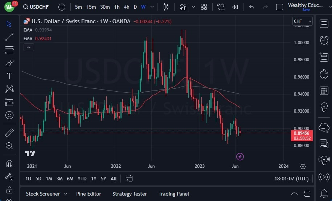Switch to 30m timeframe
This screenshot has width=332, height=201.
(x=105, y=7)
